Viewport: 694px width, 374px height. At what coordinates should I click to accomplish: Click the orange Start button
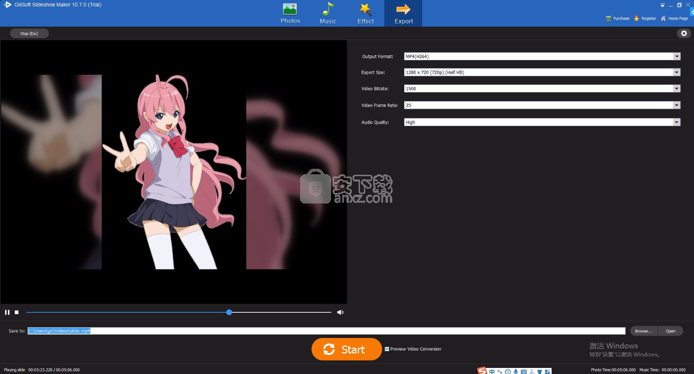[x=347, y=349]
